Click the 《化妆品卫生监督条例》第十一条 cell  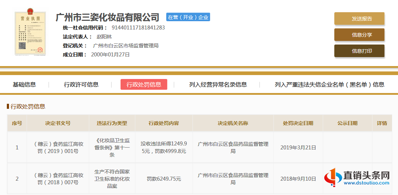(x=112, y=148)
